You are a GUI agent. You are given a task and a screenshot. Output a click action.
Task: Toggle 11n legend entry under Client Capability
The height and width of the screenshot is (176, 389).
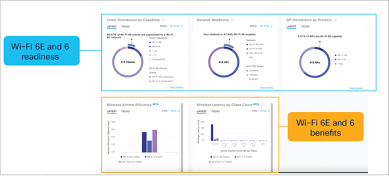(x=154, y=55)
